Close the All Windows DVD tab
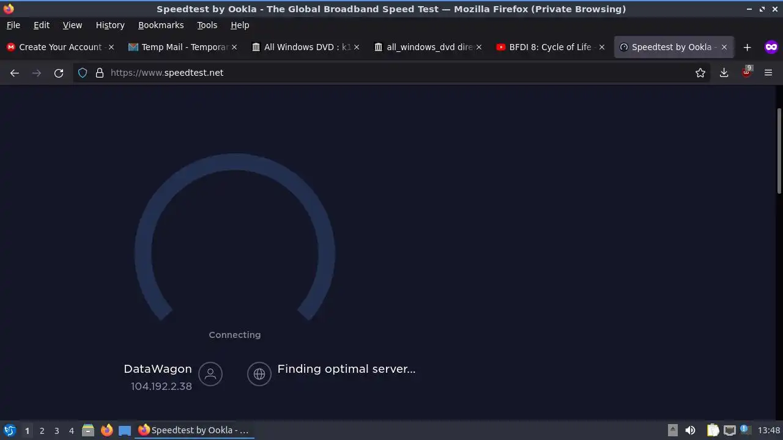Screen dimensions: 783x440 coord(357,47)
